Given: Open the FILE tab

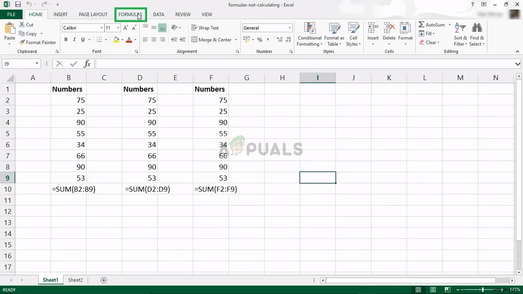Looking at the screenshot, I should click(x=11, y=14).
